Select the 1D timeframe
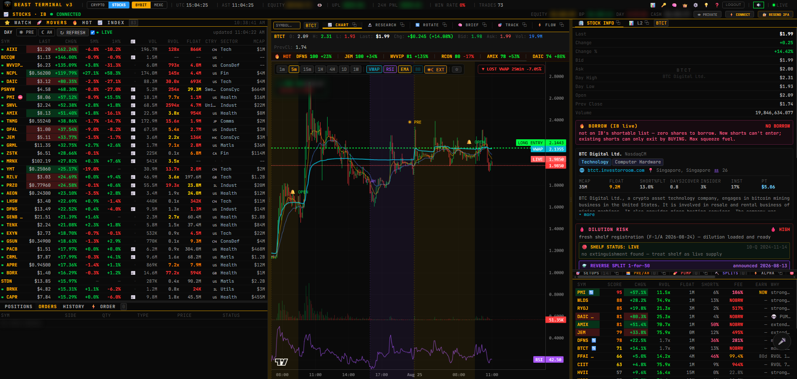The image size is (797, 379). point(344,69)
